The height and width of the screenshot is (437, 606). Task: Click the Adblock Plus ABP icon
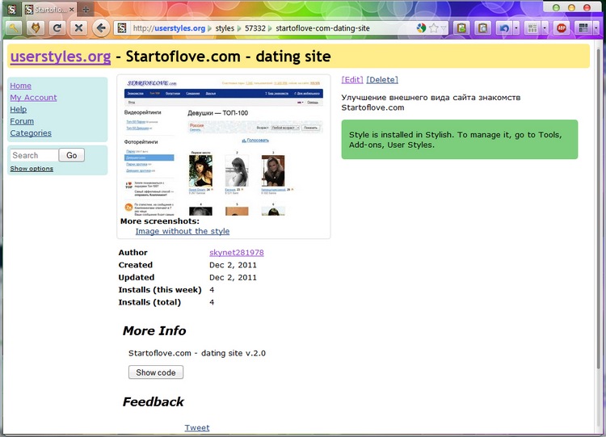click(x=562, y=27)
